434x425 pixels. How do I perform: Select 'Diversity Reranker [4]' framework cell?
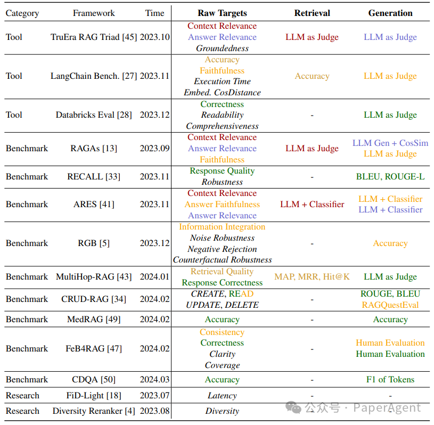tap(94, 411)
